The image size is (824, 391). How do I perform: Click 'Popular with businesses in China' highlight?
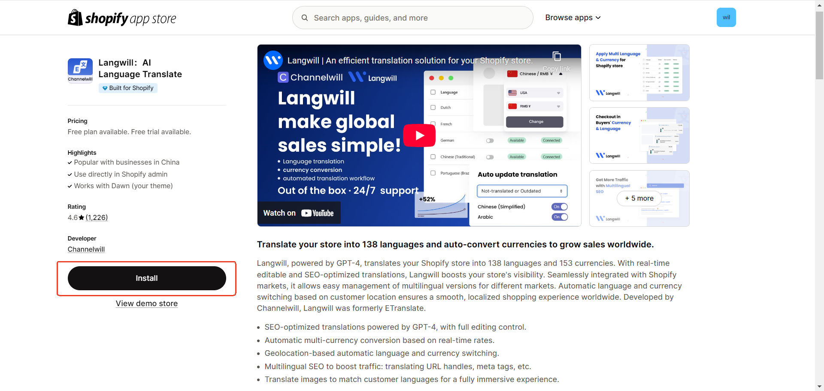[x=127, y=162]
